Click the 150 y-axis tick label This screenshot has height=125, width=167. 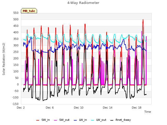tap(16, 65)
